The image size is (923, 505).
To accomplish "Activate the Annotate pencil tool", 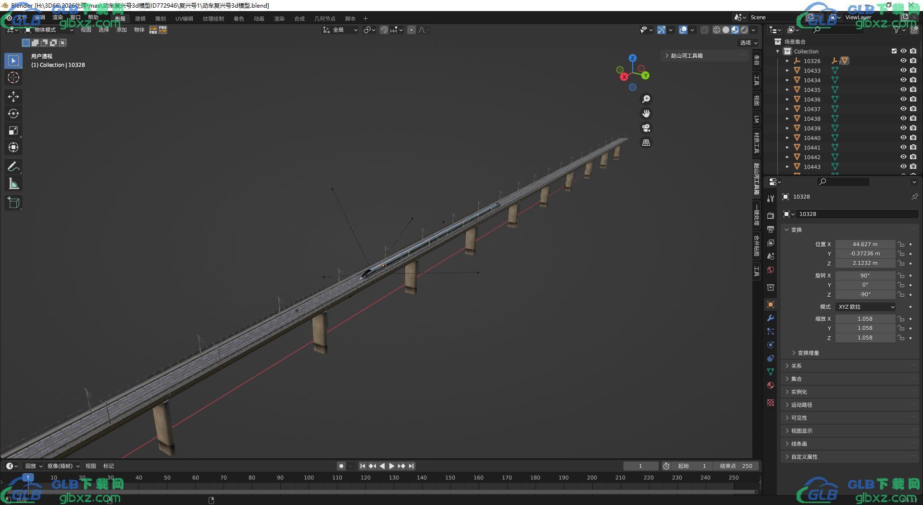I will tap(13, 167).
